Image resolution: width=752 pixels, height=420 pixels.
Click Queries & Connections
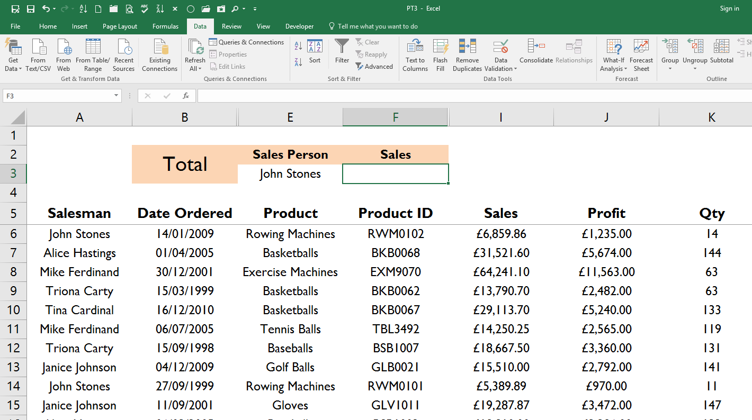[246, 42]
